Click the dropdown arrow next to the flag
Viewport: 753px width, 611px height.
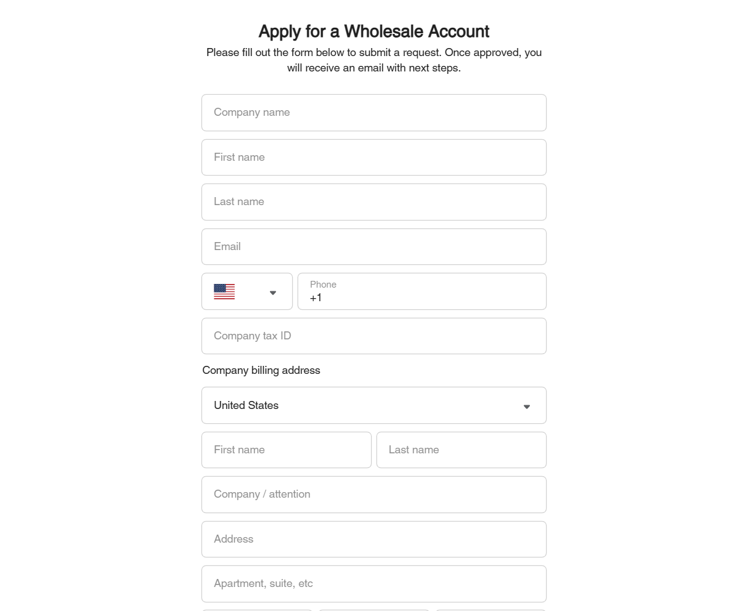point(272,292)
